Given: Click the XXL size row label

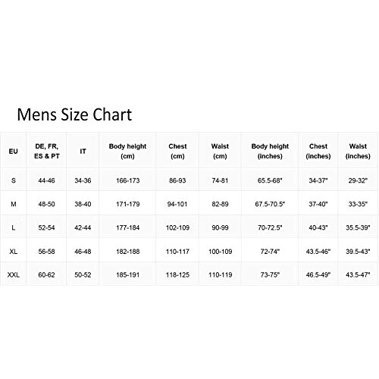Looking at the screenshot, I should [x=14, y=274].
